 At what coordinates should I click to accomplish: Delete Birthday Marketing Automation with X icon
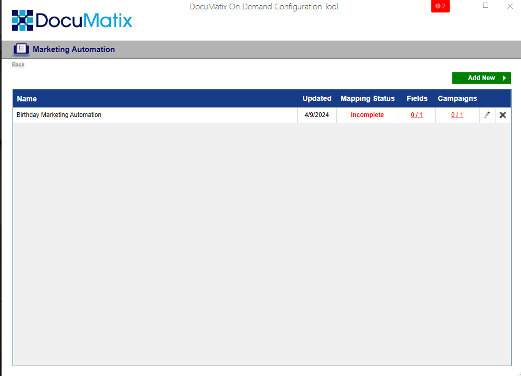point(503,115)
